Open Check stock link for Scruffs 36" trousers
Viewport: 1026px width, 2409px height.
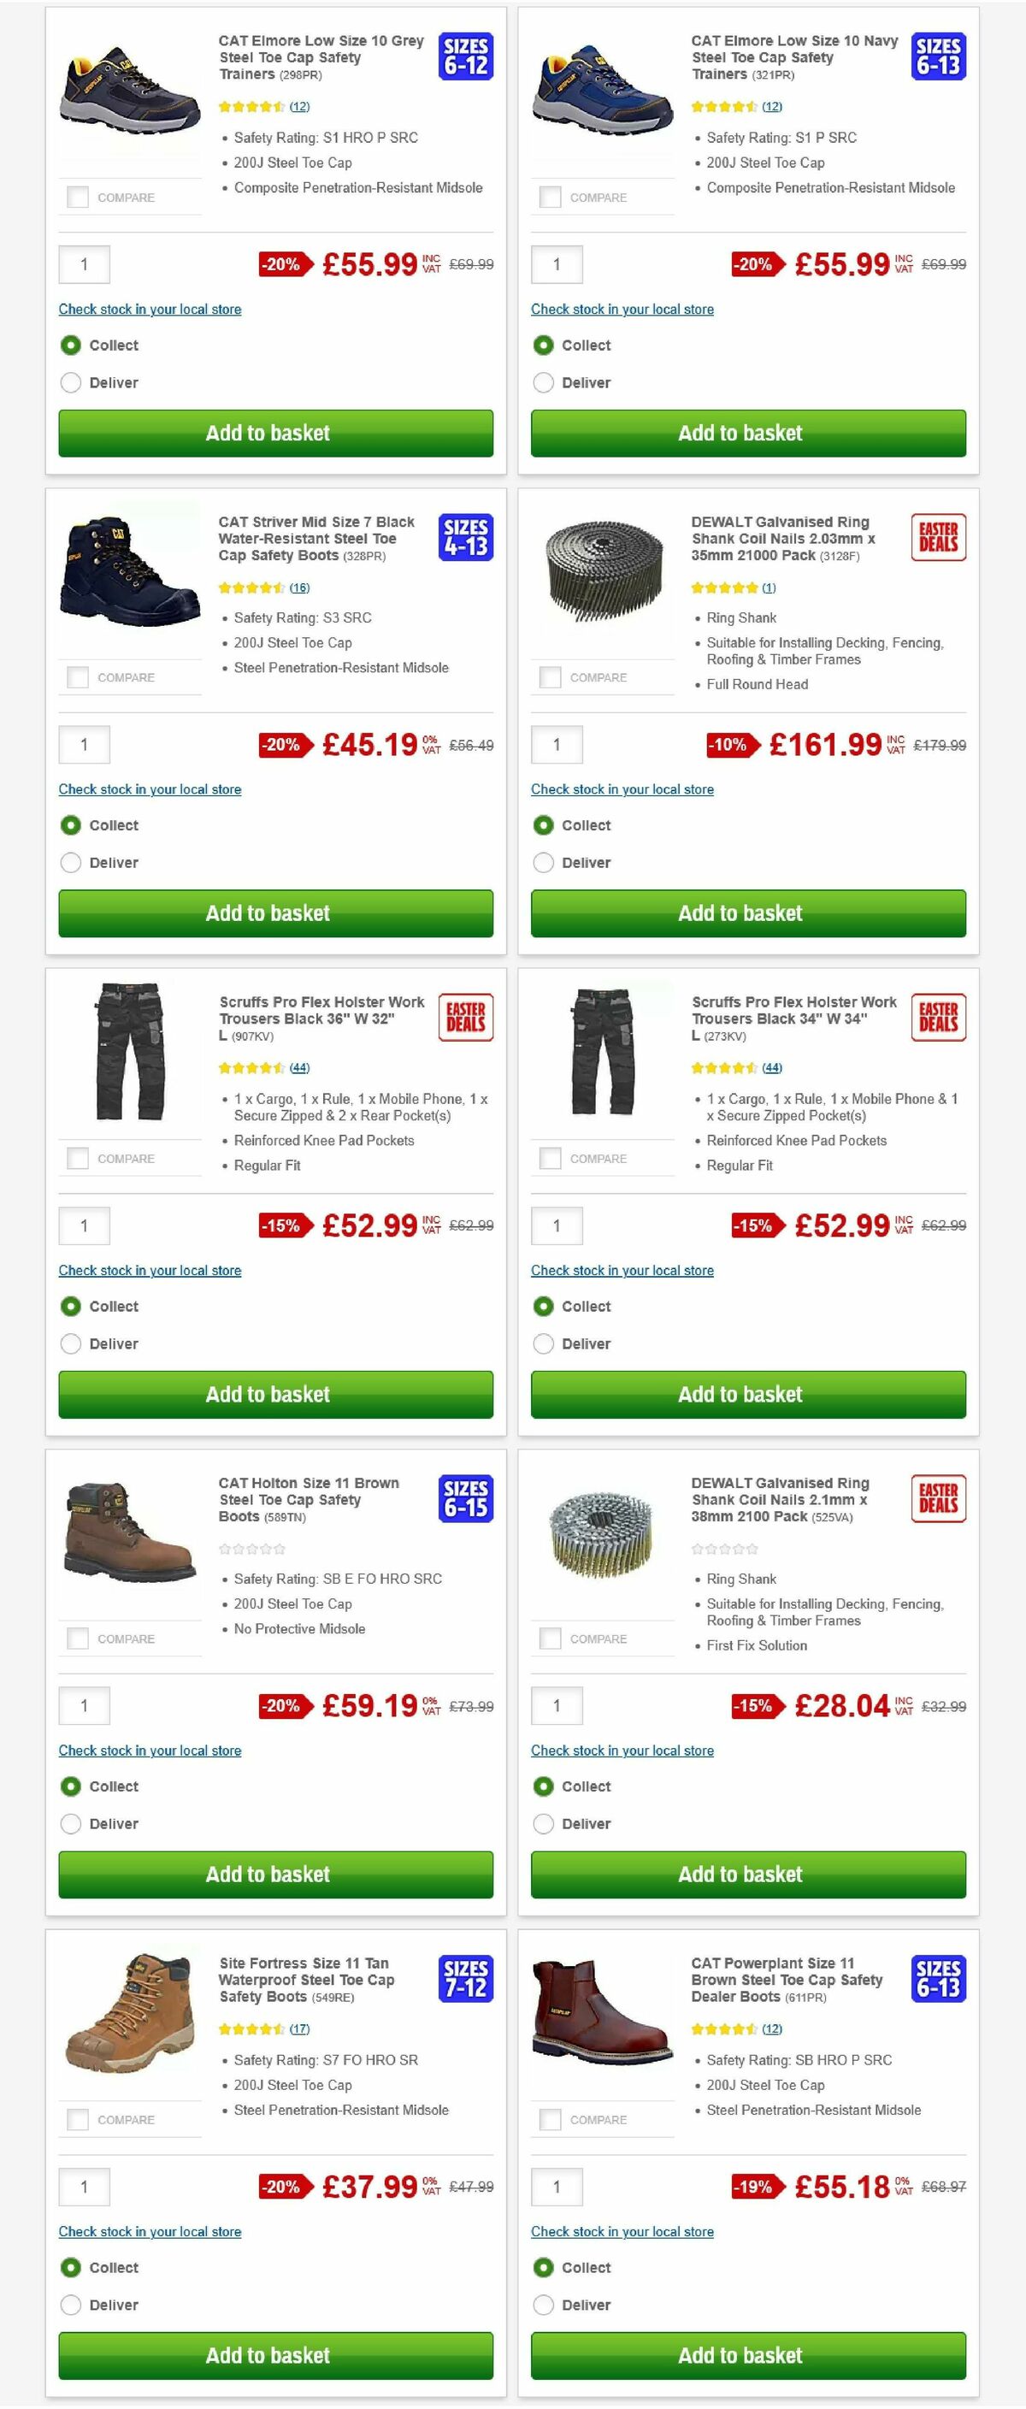(x=150, y=1270)
